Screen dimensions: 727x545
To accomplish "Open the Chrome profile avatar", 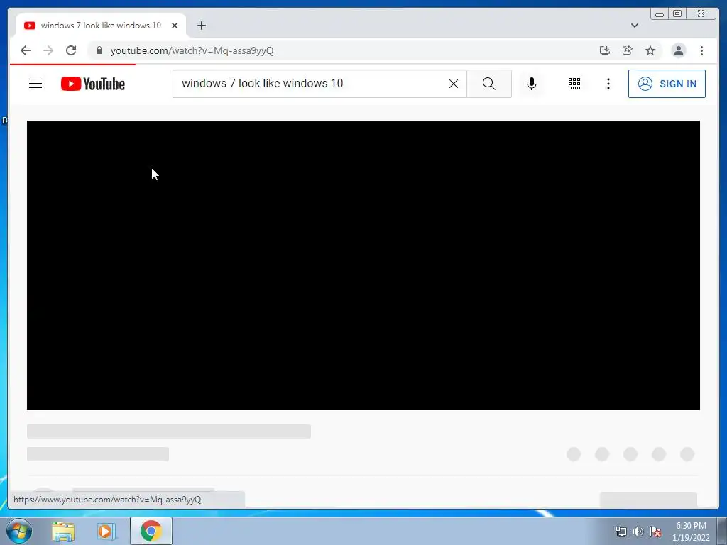I will 678,50.
